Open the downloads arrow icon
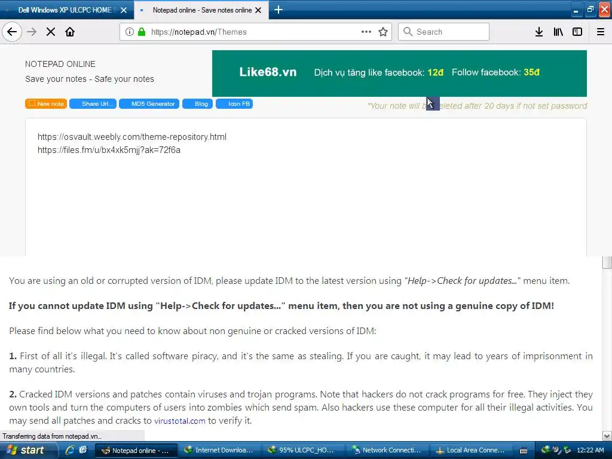The height and width of the screenshot is (459, 612). 539,32
